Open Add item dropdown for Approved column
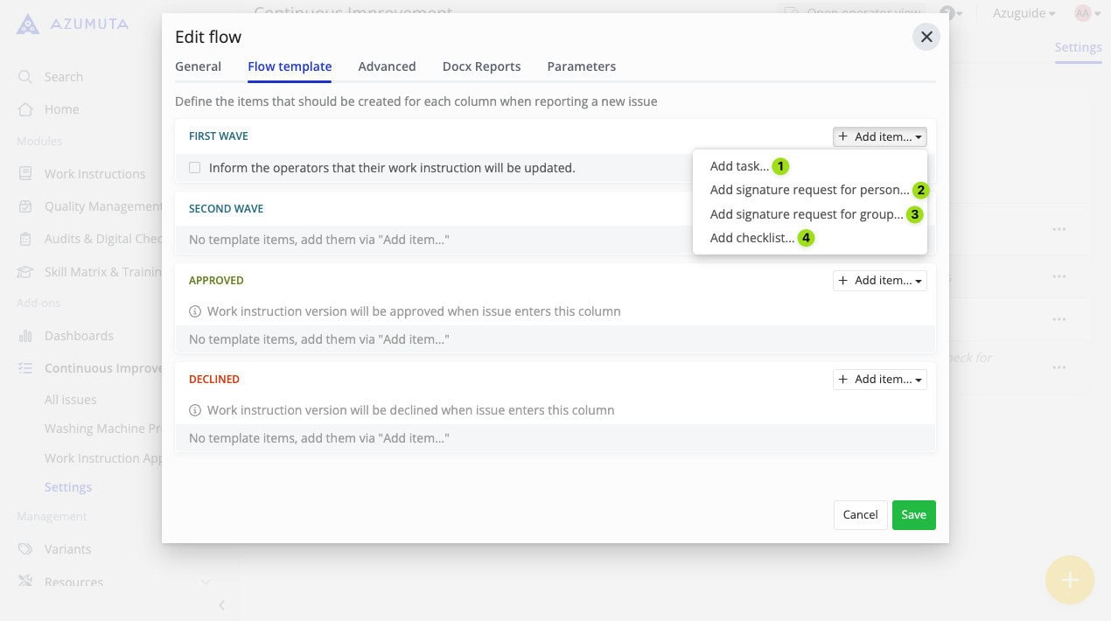The width and height of the screenshot is (1111, 621). [x=879, y=281]
